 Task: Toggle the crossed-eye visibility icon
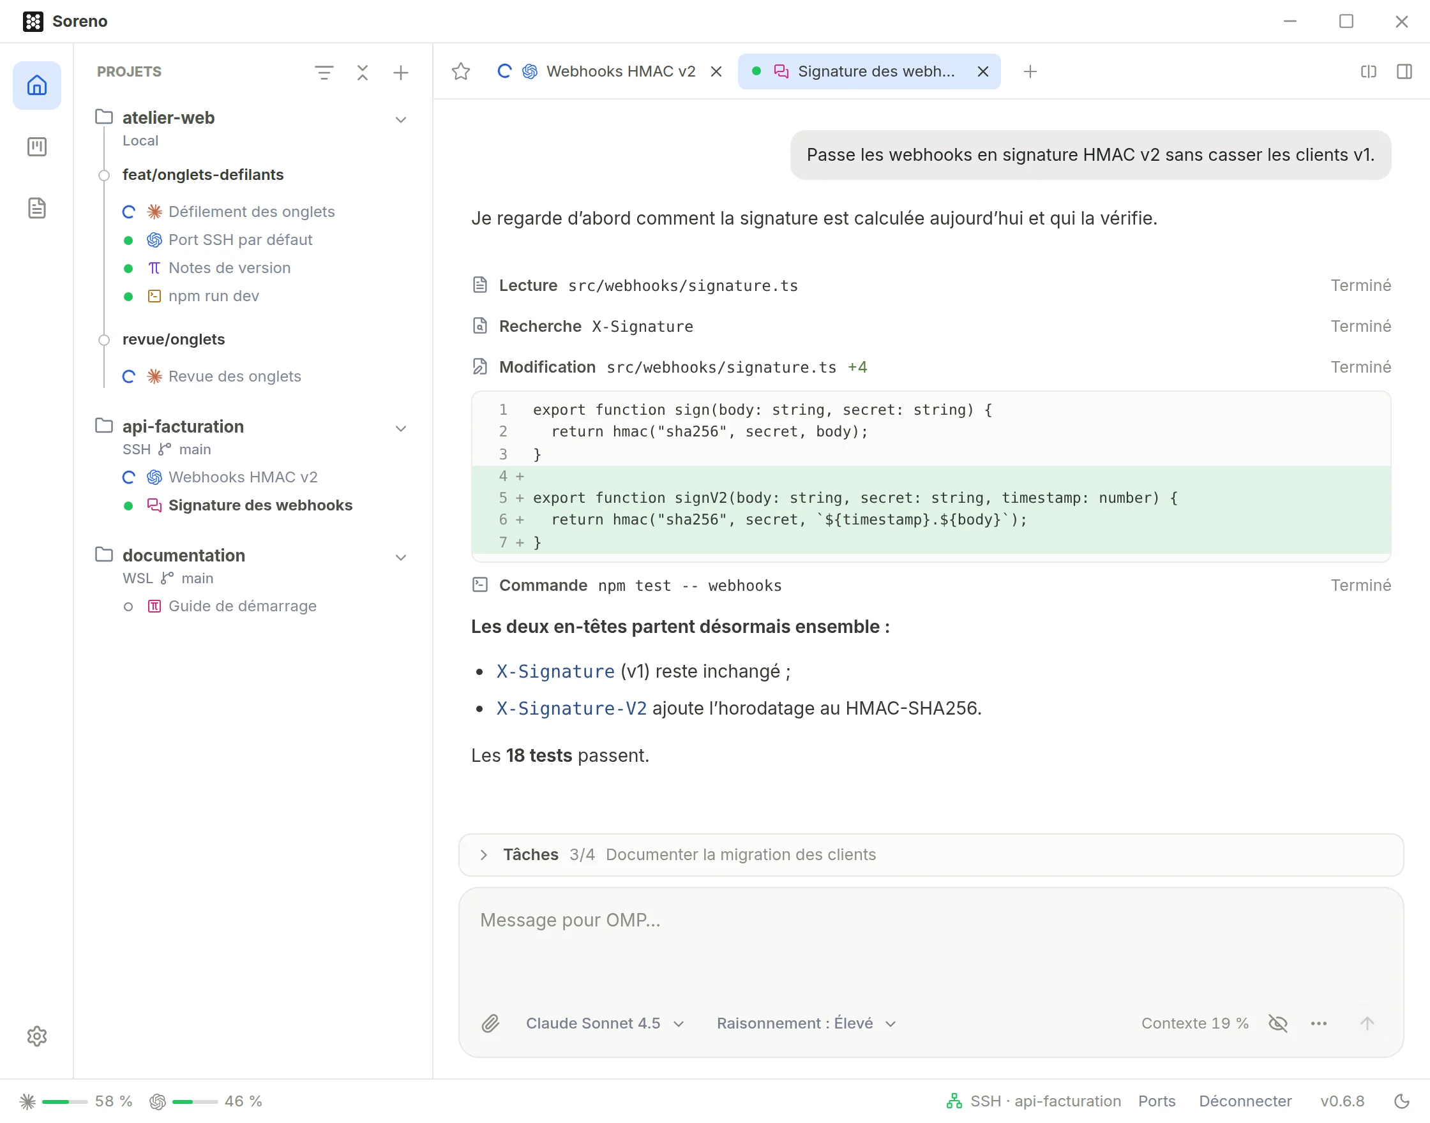point(1277,1023)
